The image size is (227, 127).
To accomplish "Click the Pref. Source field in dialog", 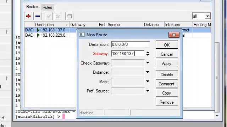I will tap(128, 91).
